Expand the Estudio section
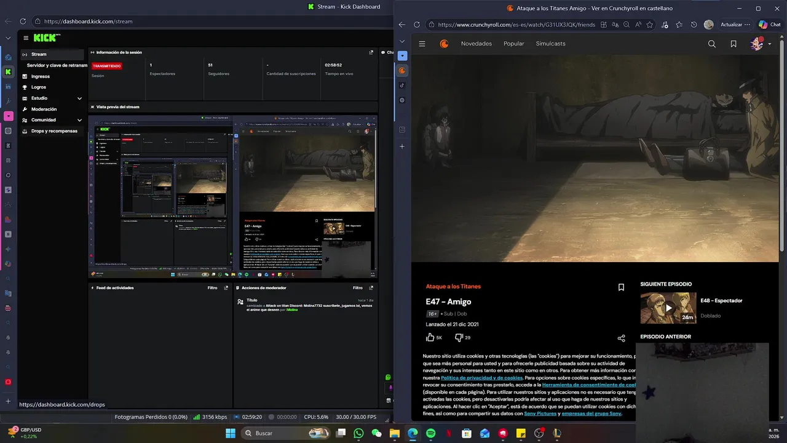 click(79, 98)
